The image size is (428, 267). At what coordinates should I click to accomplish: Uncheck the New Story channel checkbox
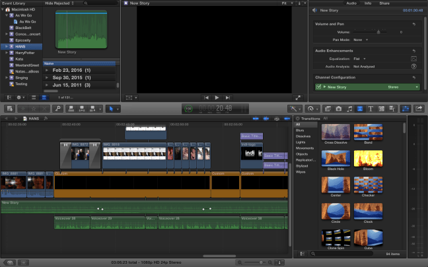(319, 87)
